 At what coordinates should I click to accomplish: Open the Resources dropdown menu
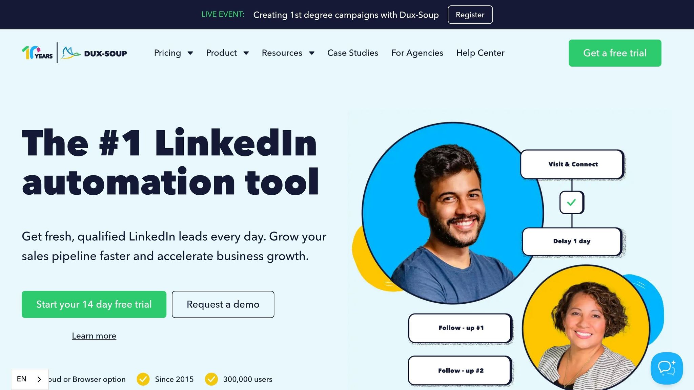[x=288, y=53]
